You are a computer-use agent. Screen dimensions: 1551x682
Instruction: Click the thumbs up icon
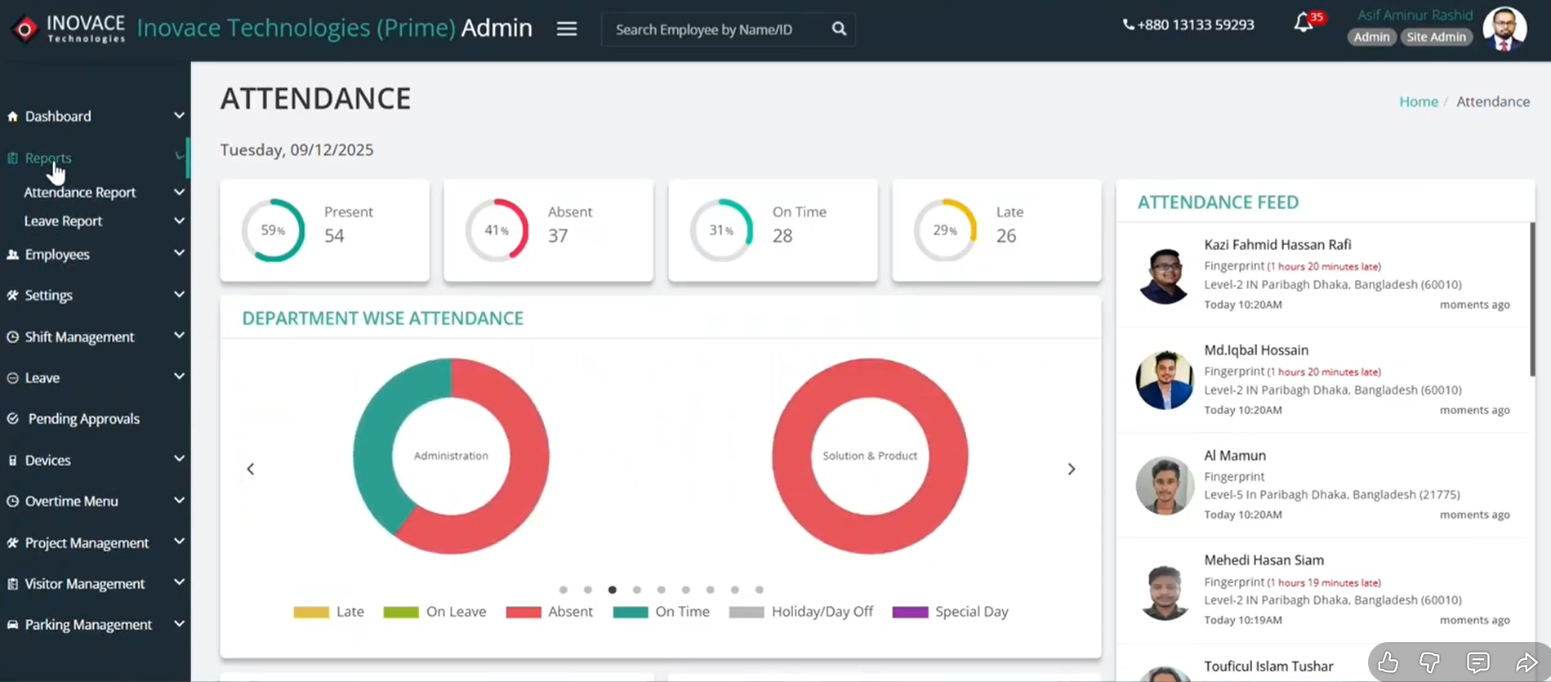coord(1388,662)
